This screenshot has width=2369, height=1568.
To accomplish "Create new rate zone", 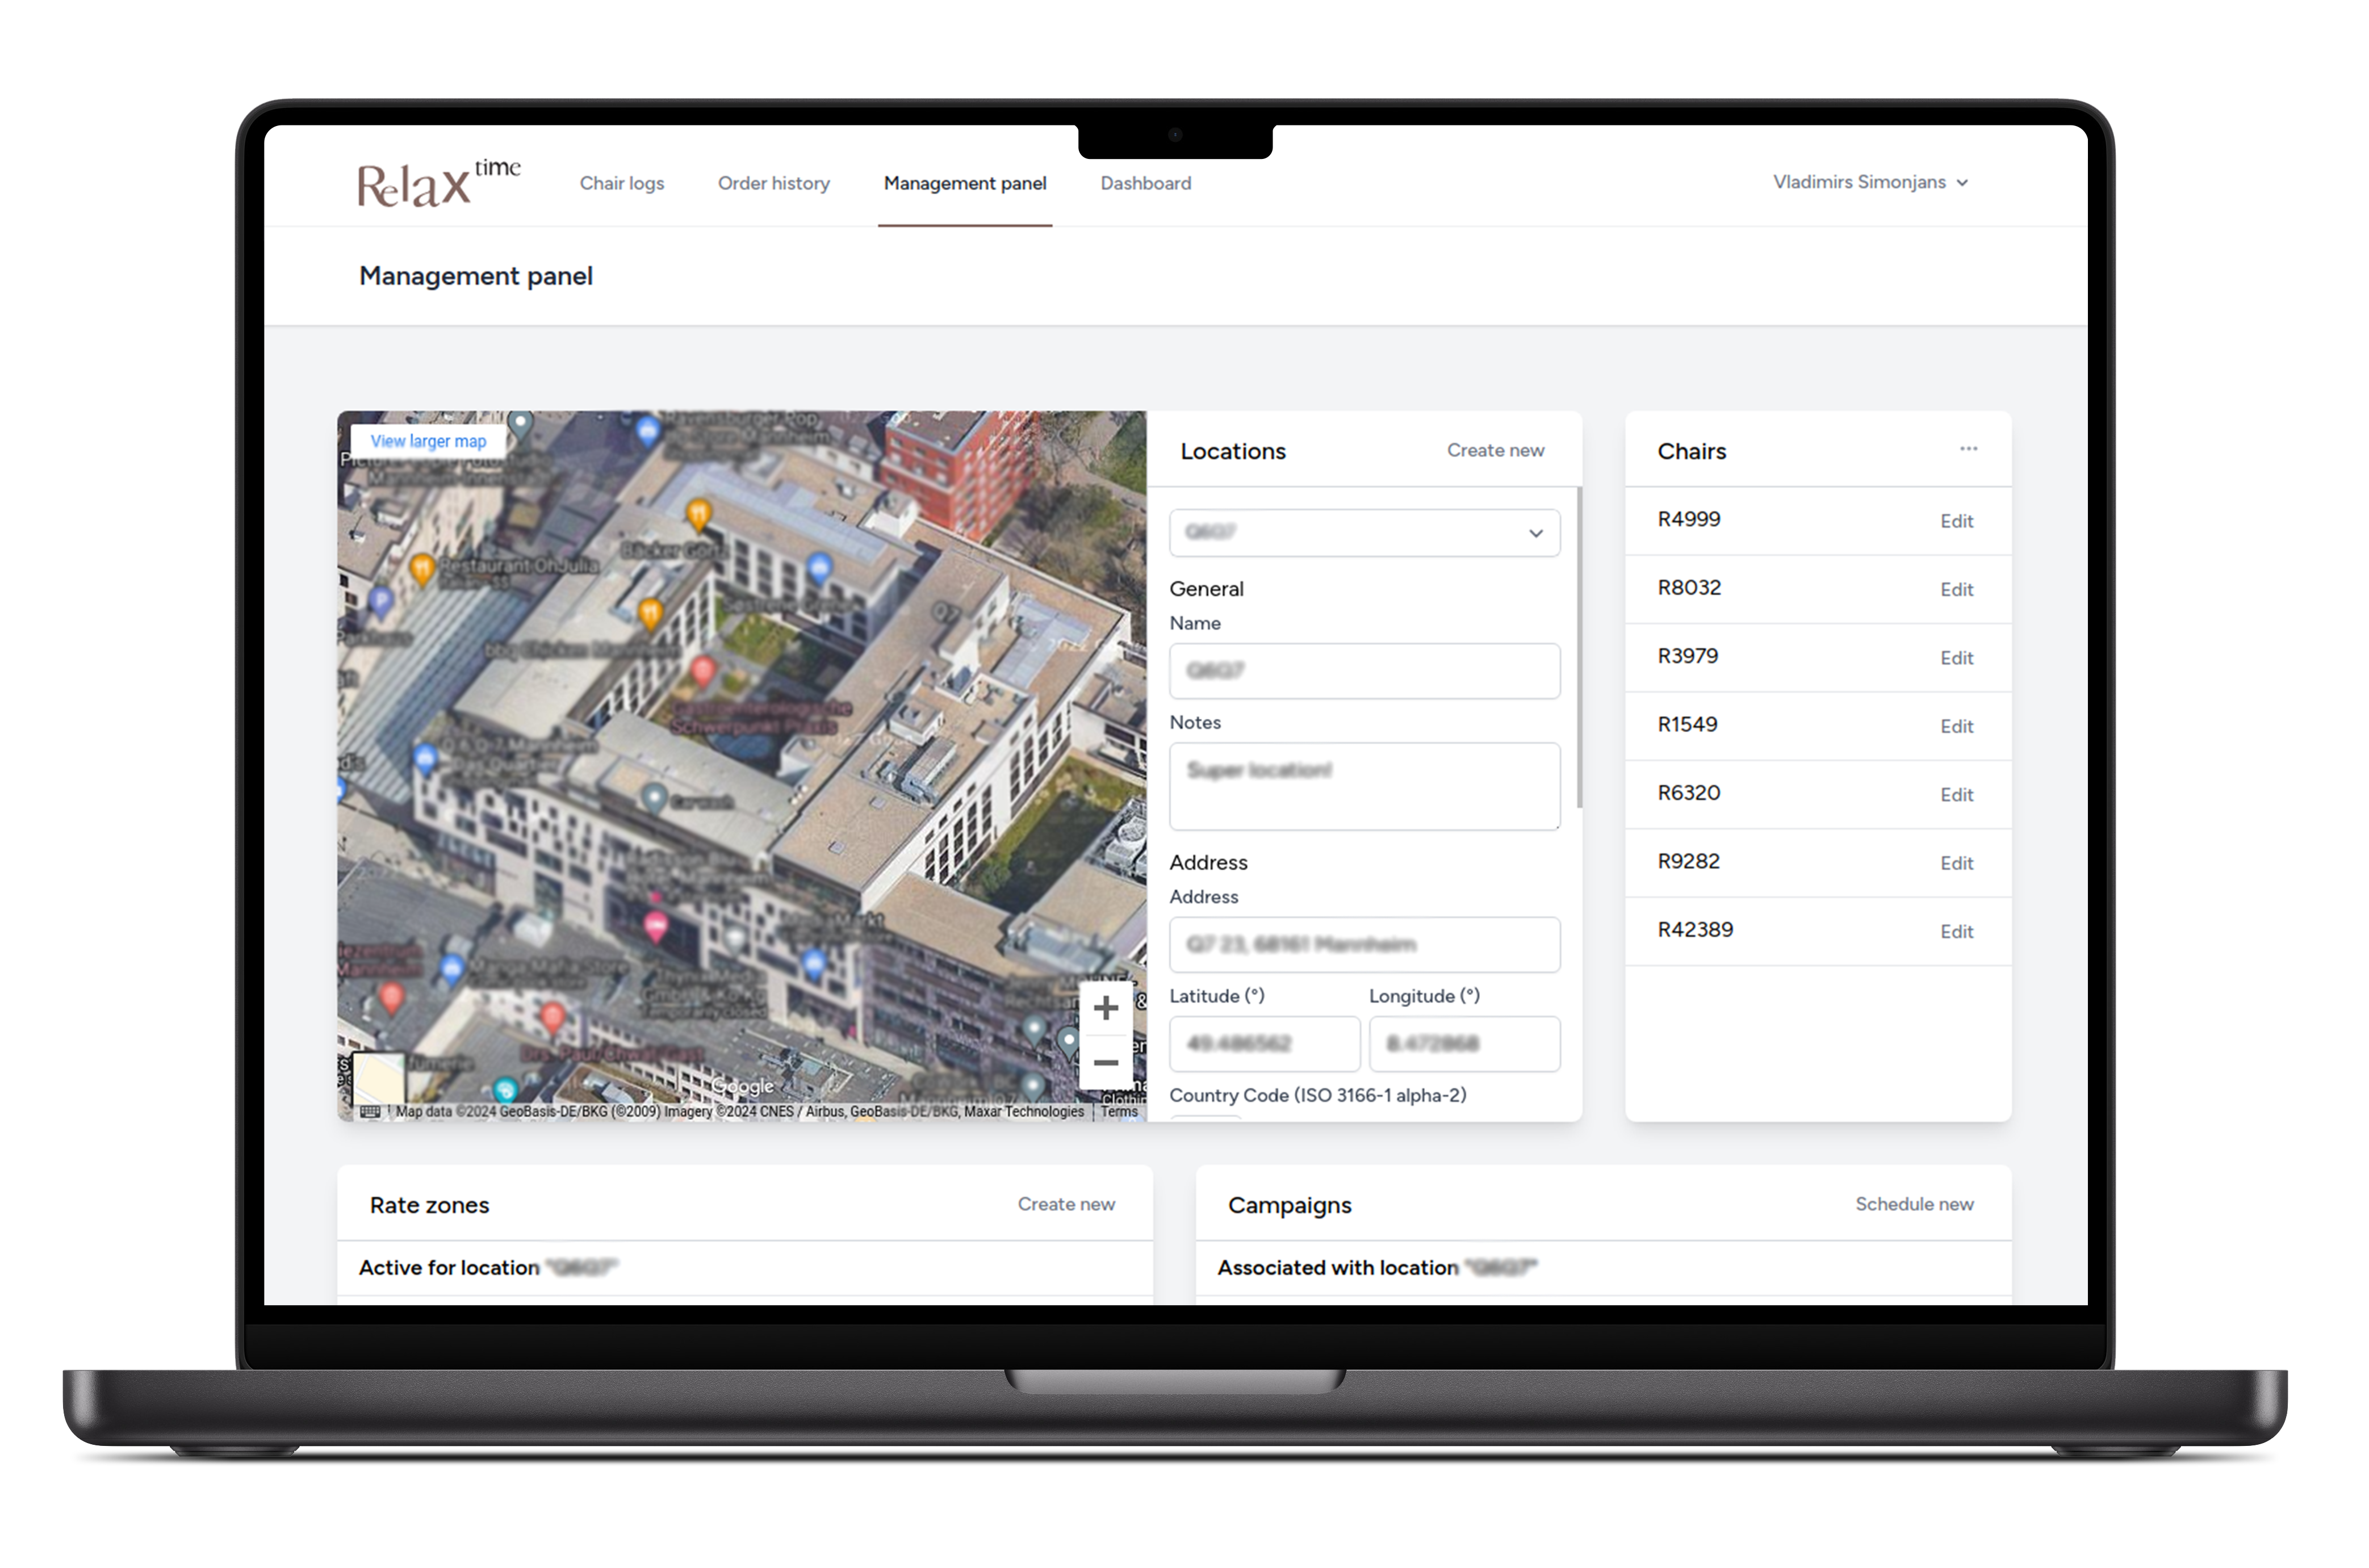I will click(1066, 1204).
